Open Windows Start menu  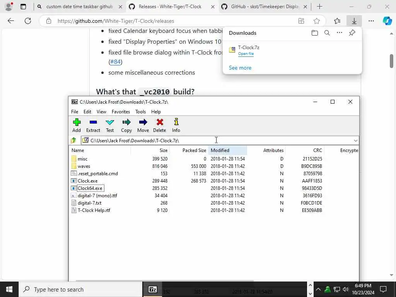pyautogui.click(x=9, y=289)
